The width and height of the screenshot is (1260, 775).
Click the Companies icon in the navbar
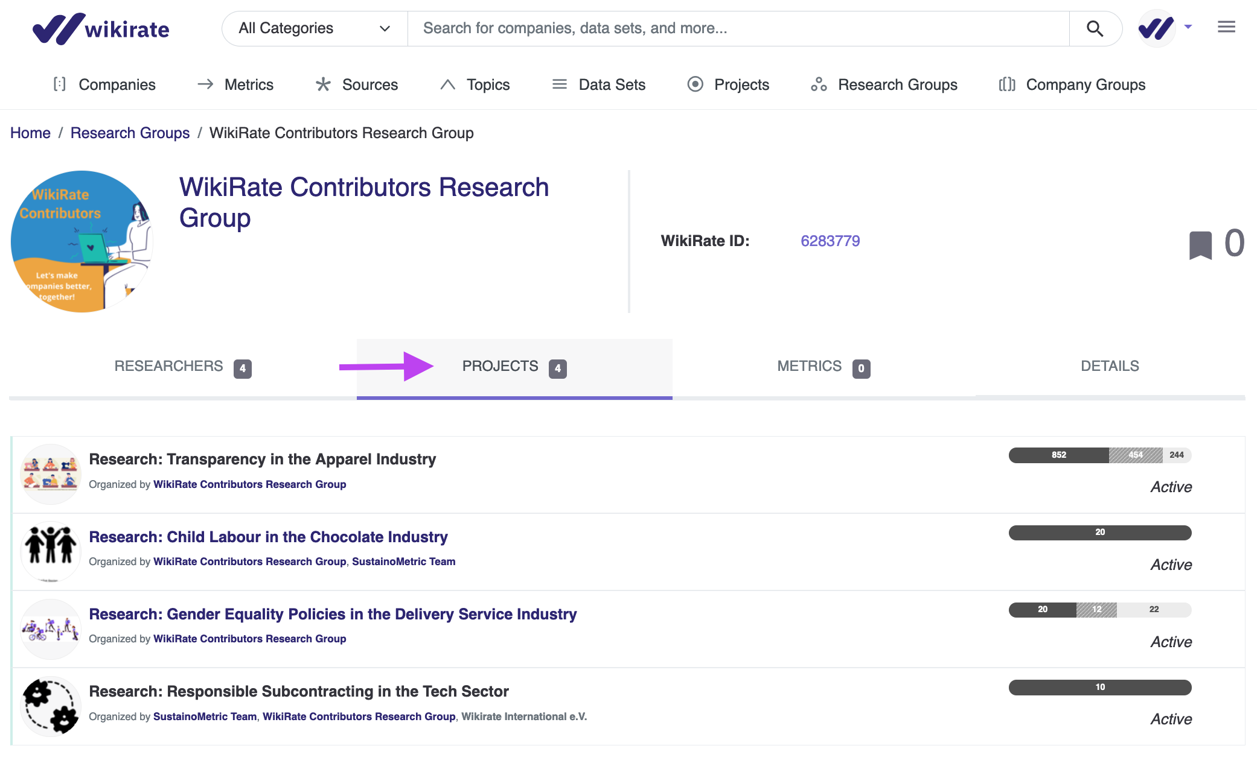click(x=59, y=84)
